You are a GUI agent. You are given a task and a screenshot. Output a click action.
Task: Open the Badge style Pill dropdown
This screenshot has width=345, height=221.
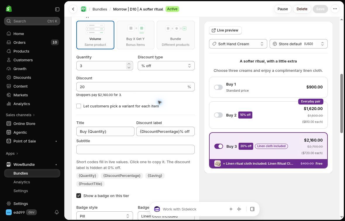104,216
